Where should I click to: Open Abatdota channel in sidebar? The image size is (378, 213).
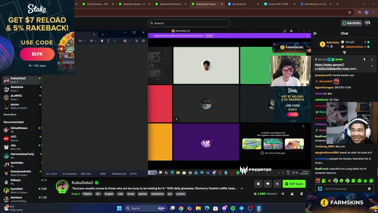22,89
